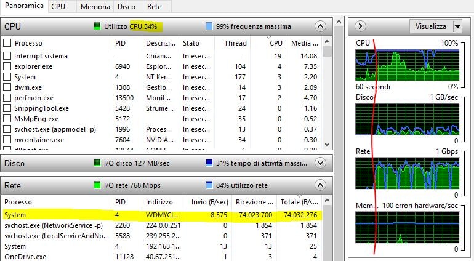474x261 pixels.
Task: Sort by Stato column header
Action: 196,43
